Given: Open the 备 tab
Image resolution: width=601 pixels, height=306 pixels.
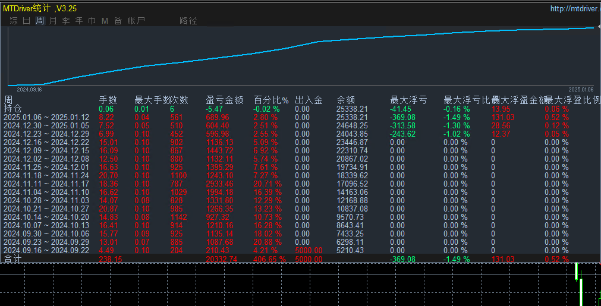Looking at the screenshot, I should click(118, 21).
